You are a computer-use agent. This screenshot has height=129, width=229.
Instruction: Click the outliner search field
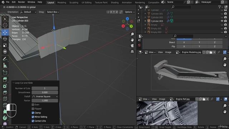[181, 7]
